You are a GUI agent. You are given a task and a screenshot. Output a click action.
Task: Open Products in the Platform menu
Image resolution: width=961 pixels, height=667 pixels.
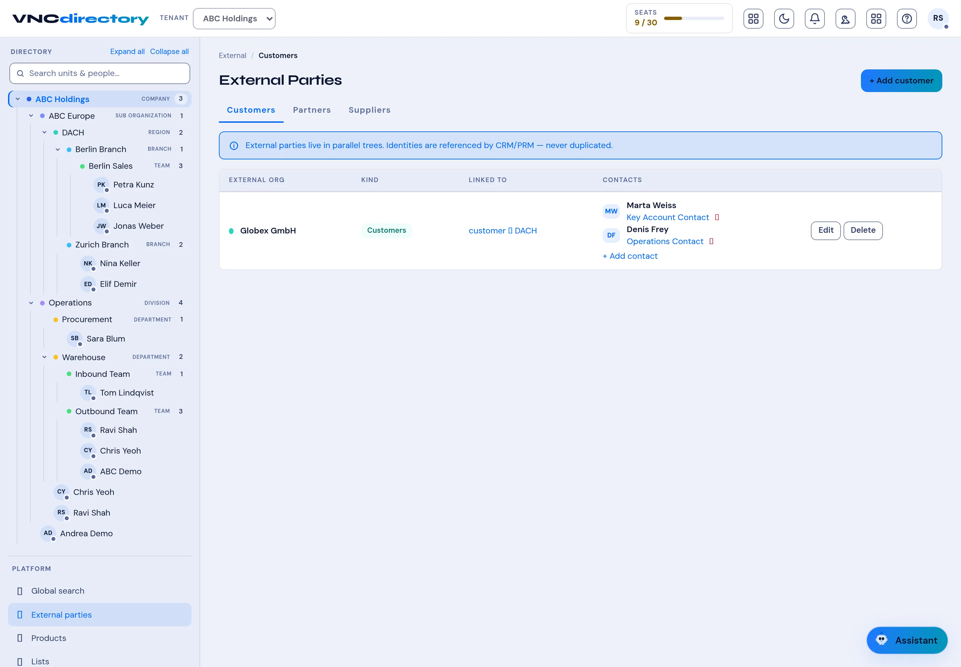(99, 638)
